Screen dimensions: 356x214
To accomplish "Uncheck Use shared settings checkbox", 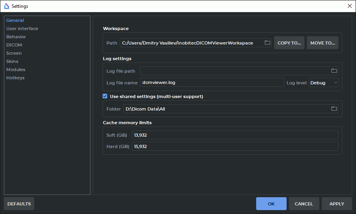I will [x=105, y=96].
